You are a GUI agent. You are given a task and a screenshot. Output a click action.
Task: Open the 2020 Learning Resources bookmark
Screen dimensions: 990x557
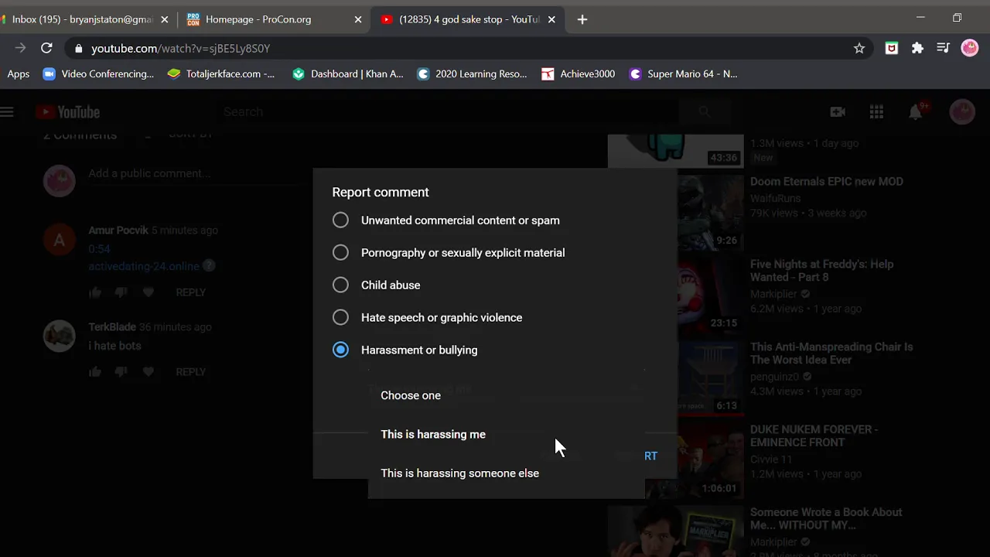tap(472, 73)
